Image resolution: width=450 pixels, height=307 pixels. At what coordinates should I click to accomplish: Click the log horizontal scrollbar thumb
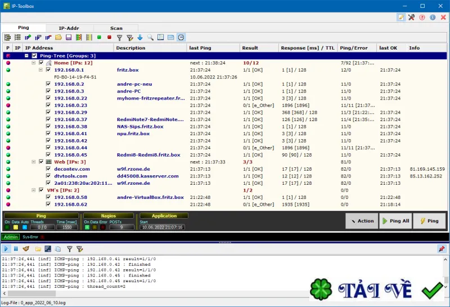click(31, 293)
